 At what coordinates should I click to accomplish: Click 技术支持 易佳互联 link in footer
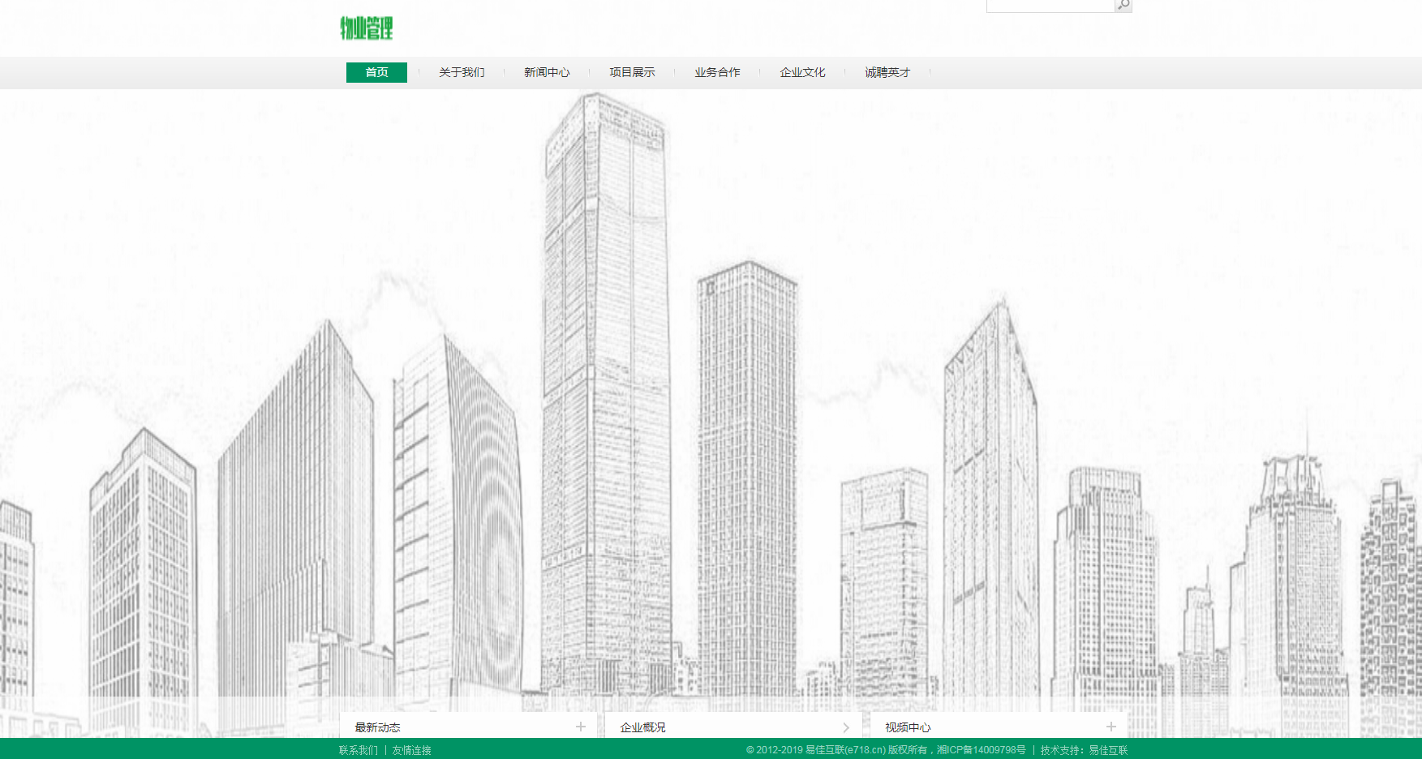1084,750
